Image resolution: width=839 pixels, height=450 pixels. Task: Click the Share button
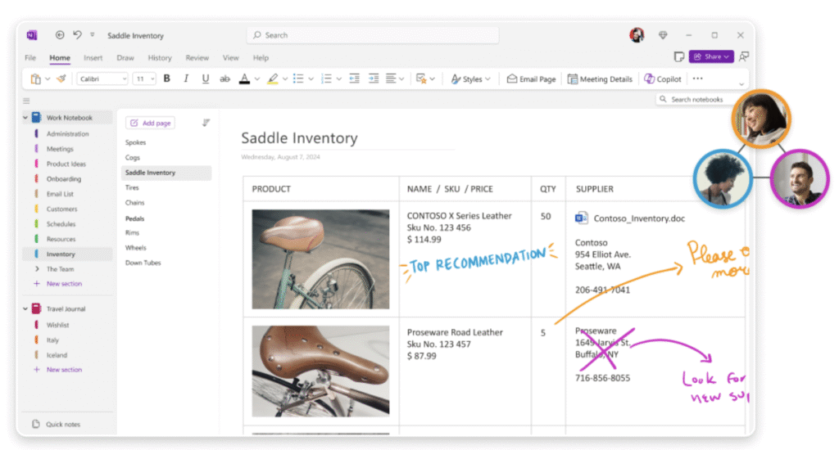click(x=711, y=56)
